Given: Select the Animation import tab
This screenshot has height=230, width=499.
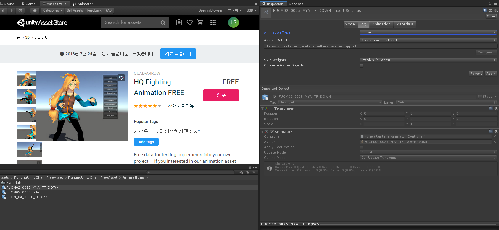Looking at the screenshot, I should pos(381,24).
